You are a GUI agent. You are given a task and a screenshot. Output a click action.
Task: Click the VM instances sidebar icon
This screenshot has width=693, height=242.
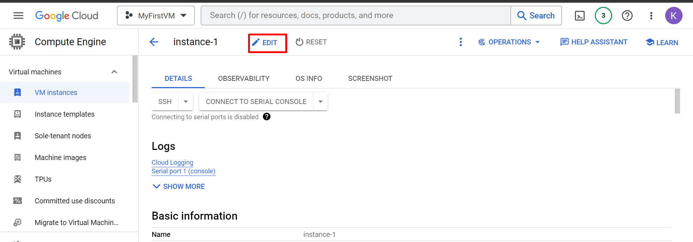(x=17, y=92)
